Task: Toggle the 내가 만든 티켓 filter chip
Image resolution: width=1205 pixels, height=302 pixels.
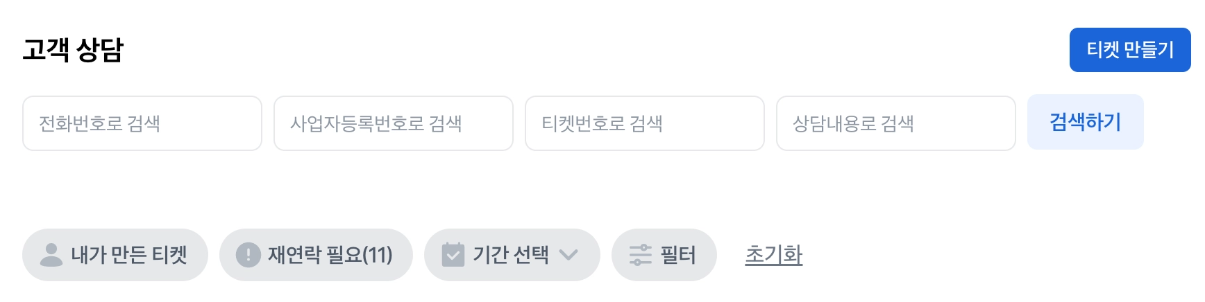Action: click(115, 255)
